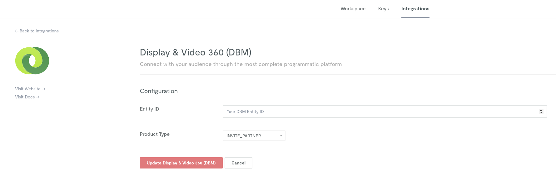Increase Entity ID with the up stepper arrow

[541, 110]
